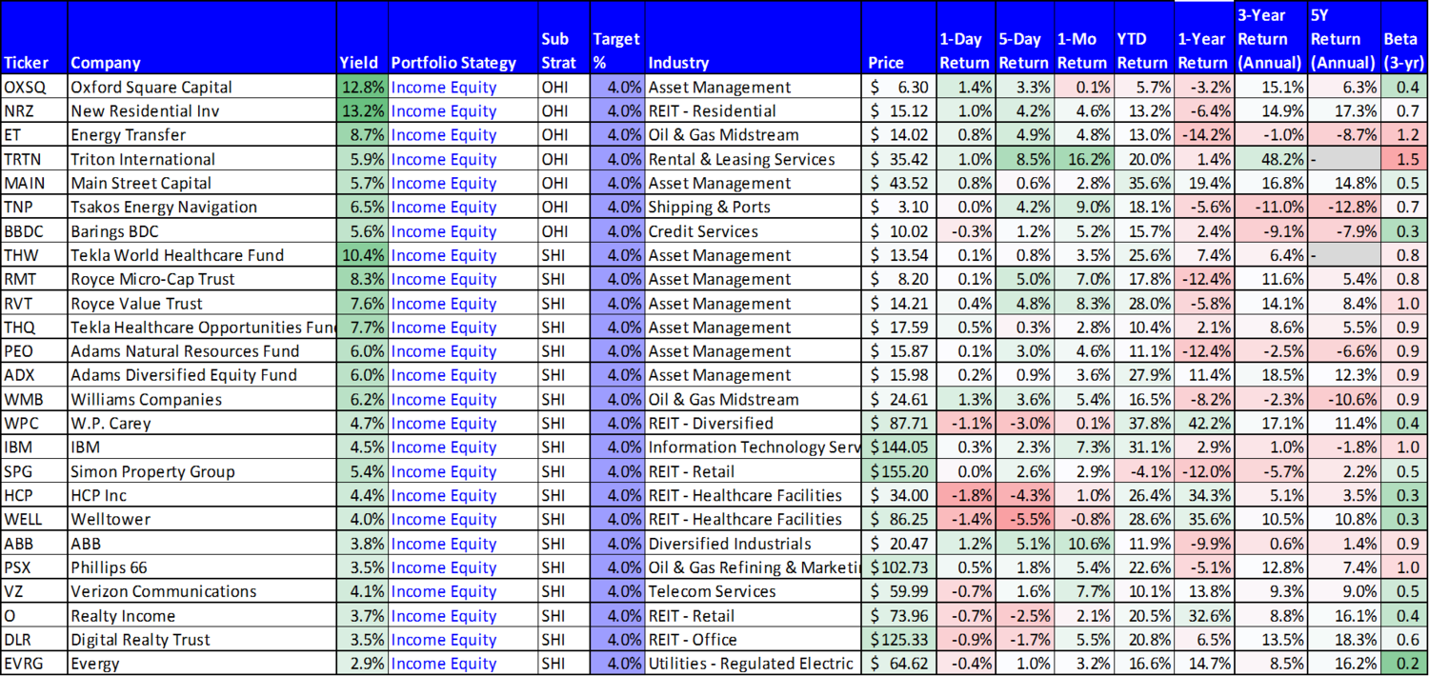
Task: Click the Royce Micro-Cap Trust cell
Action: point(202,279)
